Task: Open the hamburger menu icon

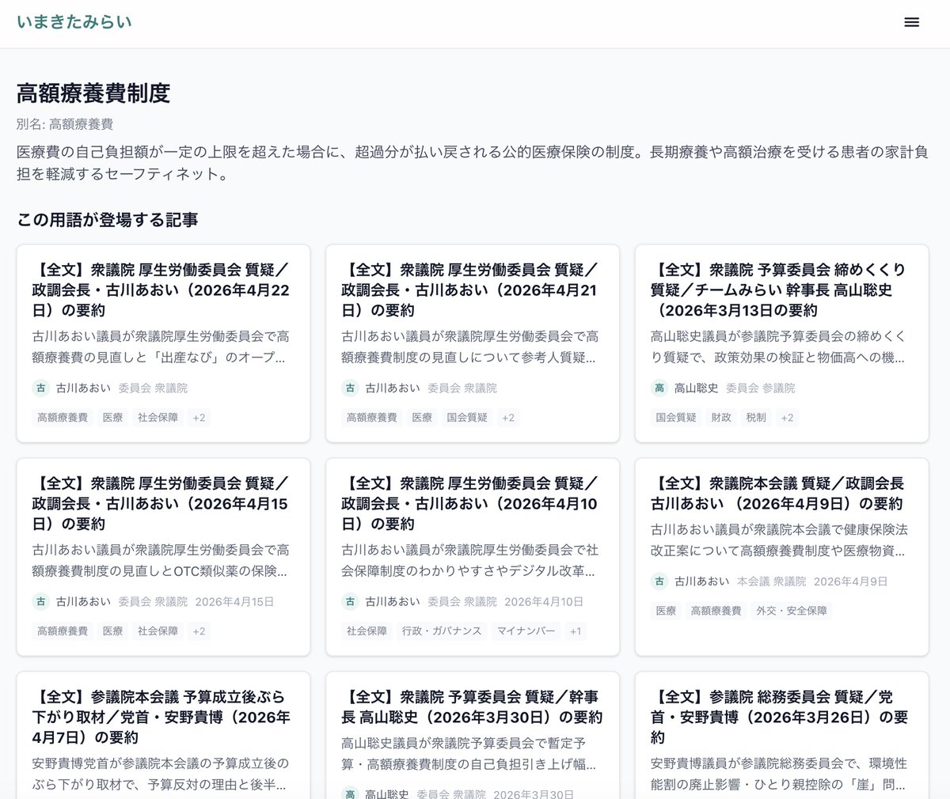Action: point(912,22)
